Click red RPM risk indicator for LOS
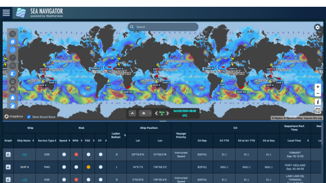 tap(77, 180)
